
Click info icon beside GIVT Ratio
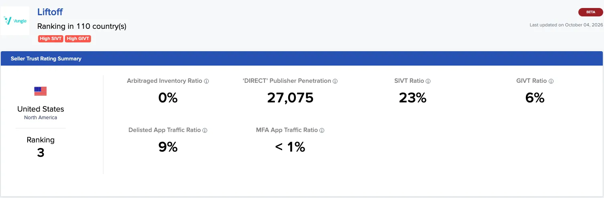coord(551,81)
